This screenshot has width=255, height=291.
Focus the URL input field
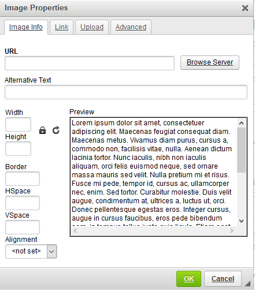point(90,63)
